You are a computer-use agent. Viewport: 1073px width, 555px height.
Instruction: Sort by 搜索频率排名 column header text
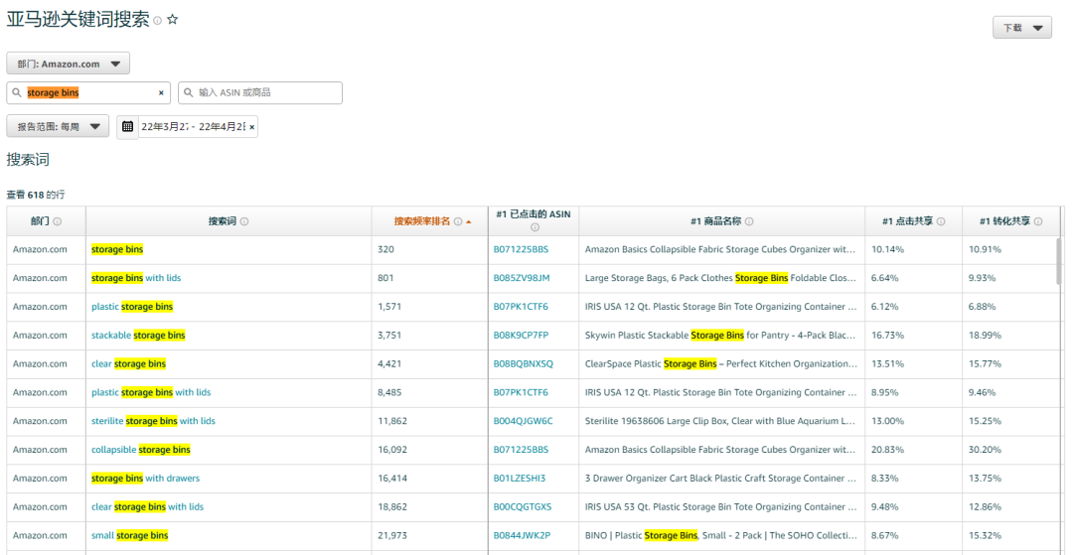(x=422, y=221)
